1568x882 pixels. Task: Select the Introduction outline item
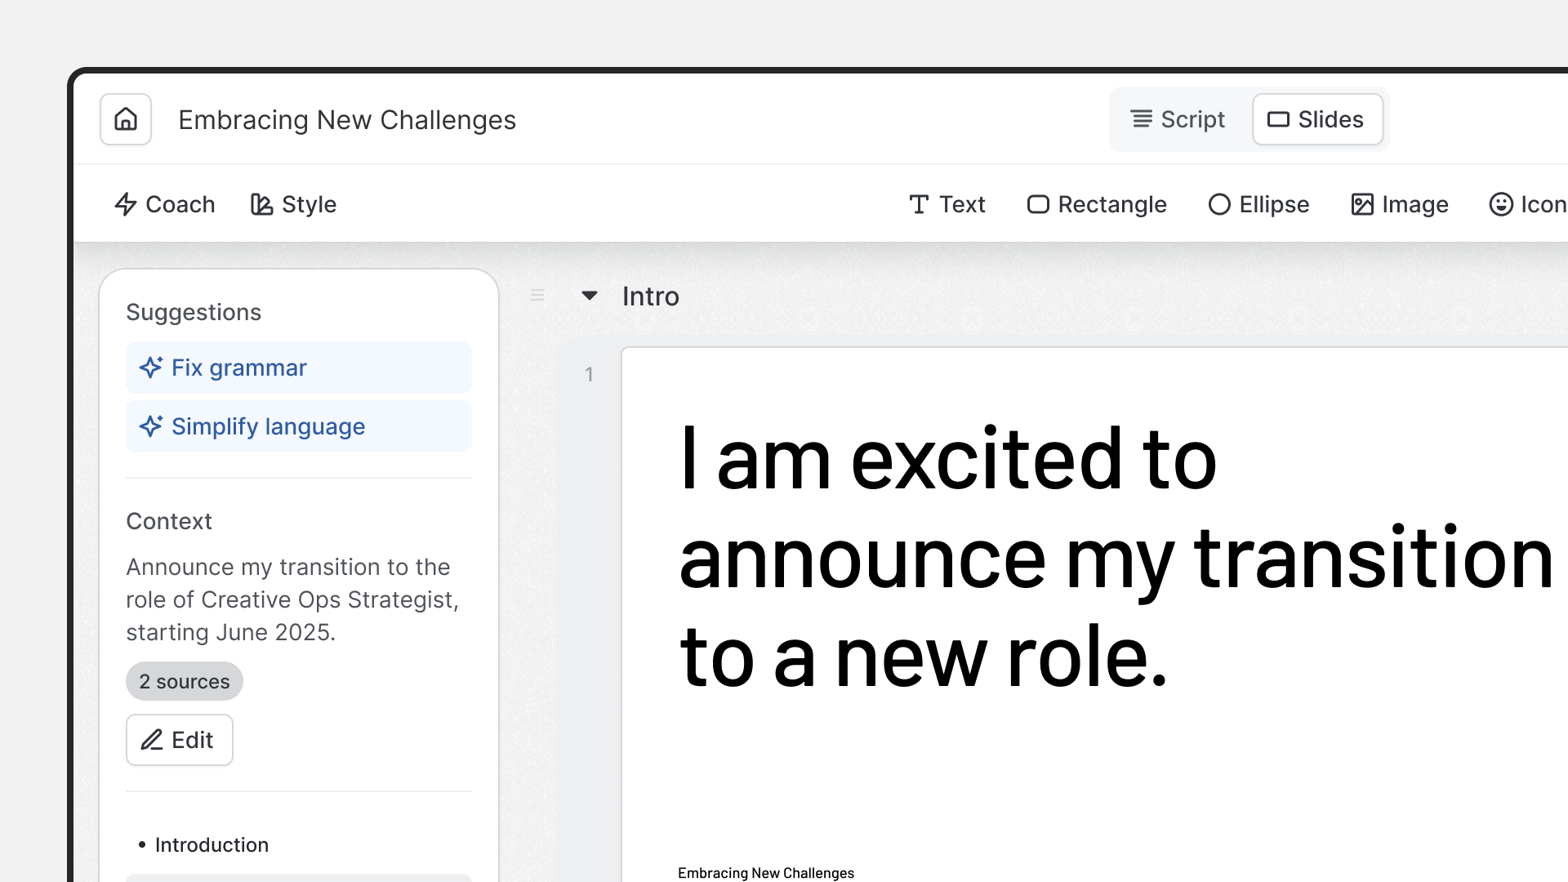pyautogui.click(x=212, y=844)
